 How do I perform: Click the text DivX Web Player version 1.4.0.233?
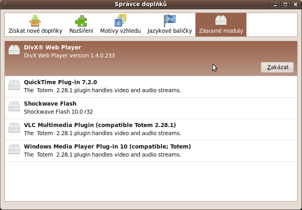click(x=69, y=55)
